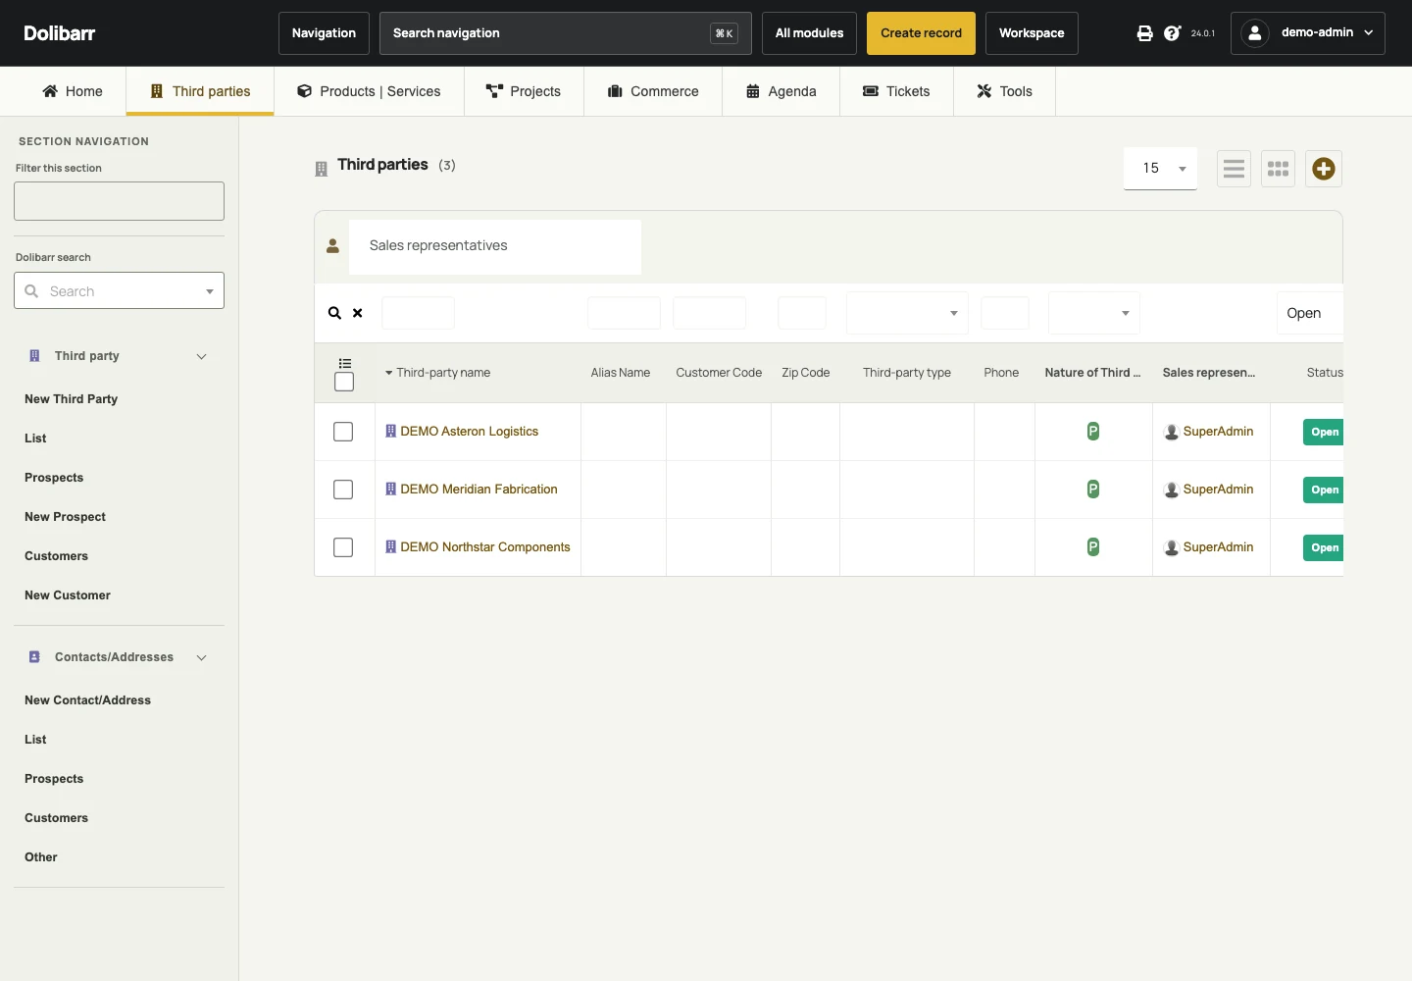Open the Workspace button
Screen dimensions: 1412x981
click(1032, 33)
